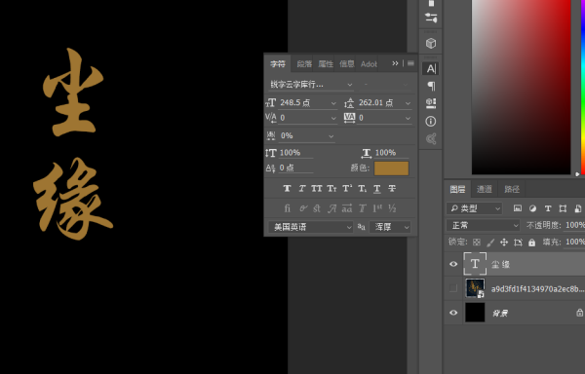Click the vertical scale 100% field

point(295,153)
